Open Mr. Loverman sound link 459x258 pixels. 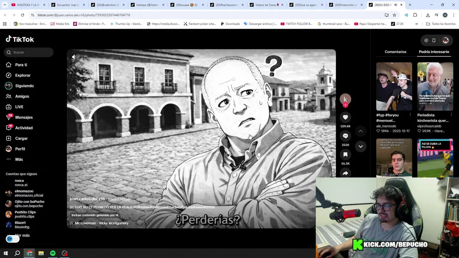click(x=101, y=223)
